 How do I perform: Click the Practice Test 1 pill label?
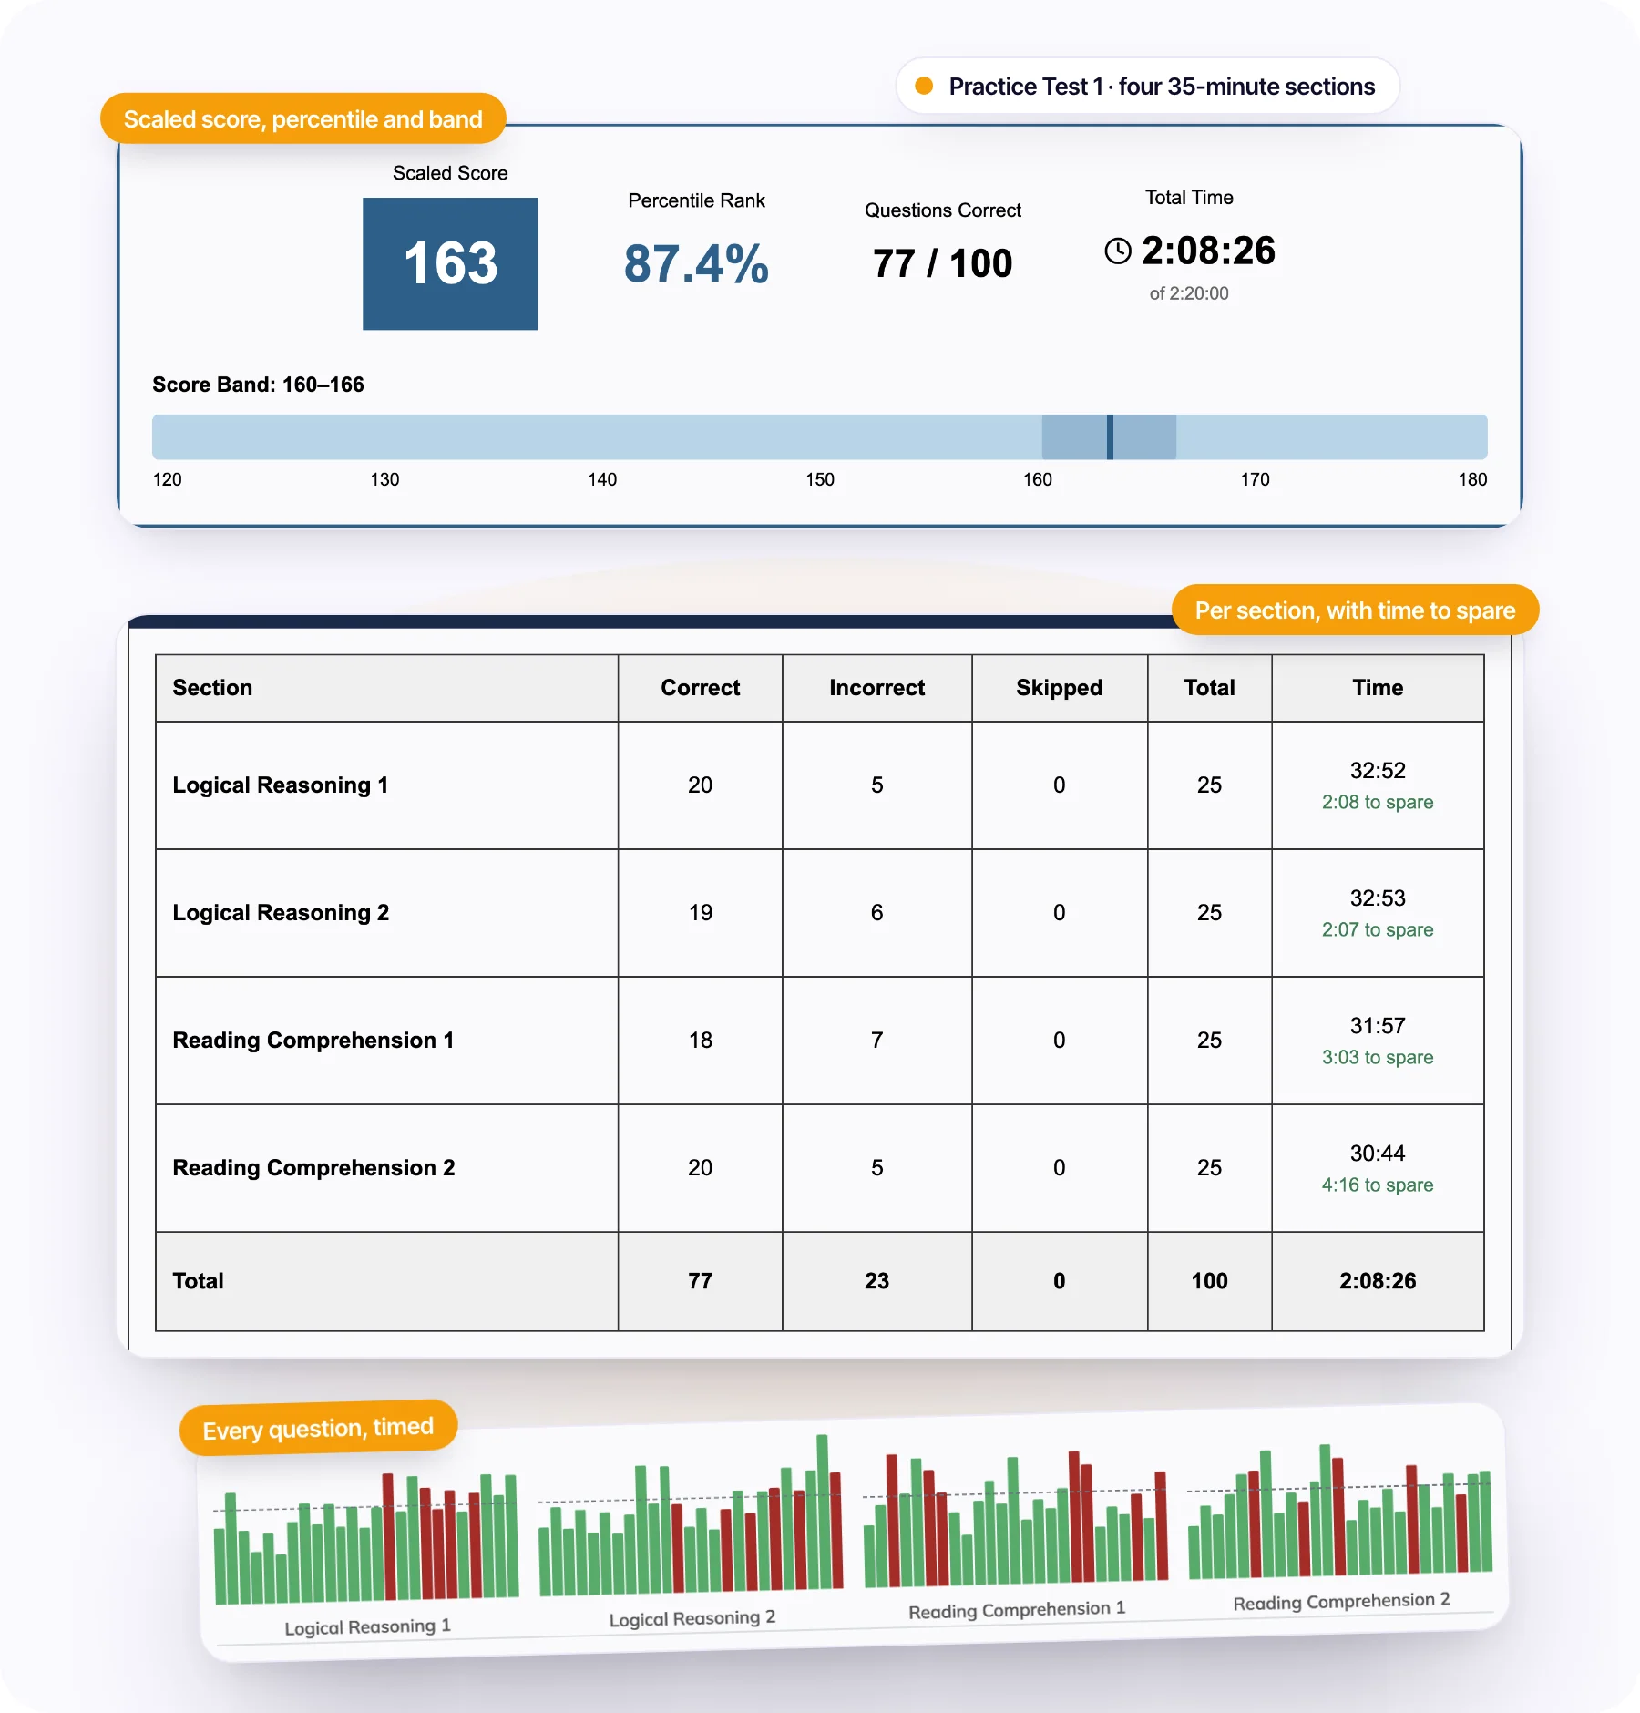(x=1162, y=87)
